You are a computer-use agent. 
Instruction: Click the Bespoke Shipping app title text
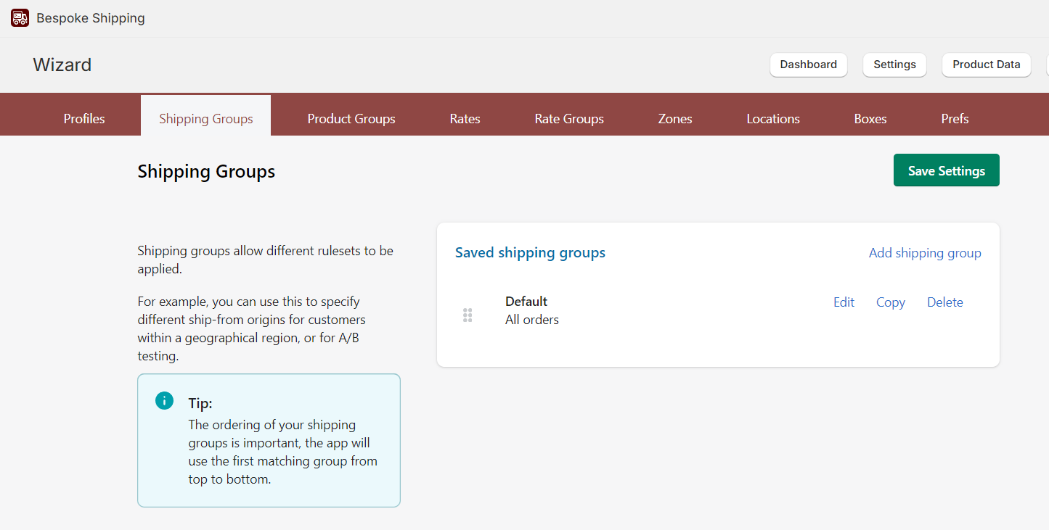pyautogui.click(x=91, y=18)
